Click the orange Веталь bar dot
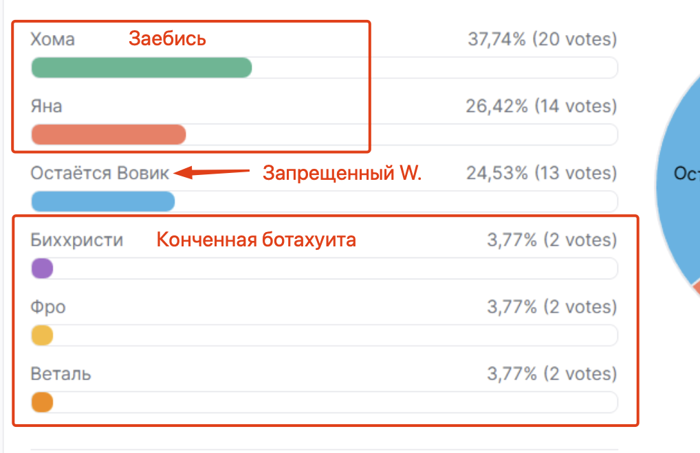 [43, 402]
